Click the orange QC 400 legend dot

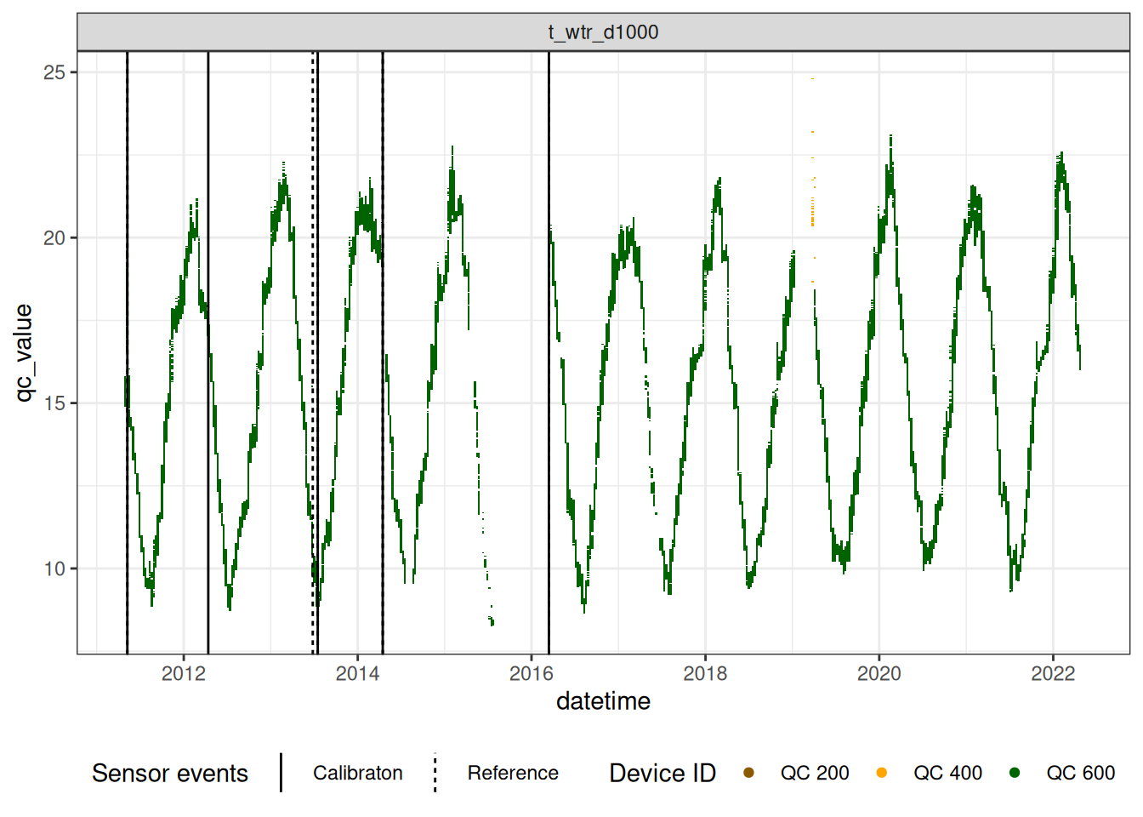[x=882, y=773]
